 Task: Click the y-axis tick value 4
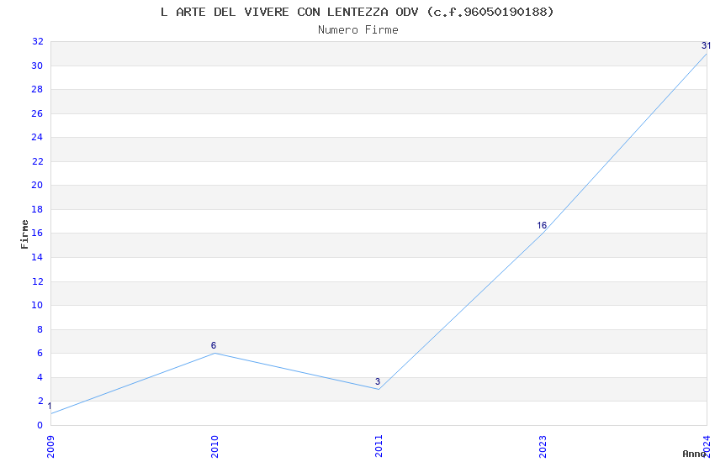point(40,377)
